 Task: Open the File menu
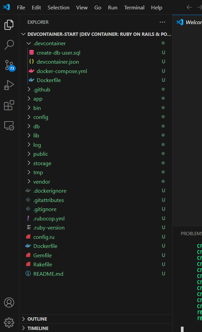[x=21, y=7]
